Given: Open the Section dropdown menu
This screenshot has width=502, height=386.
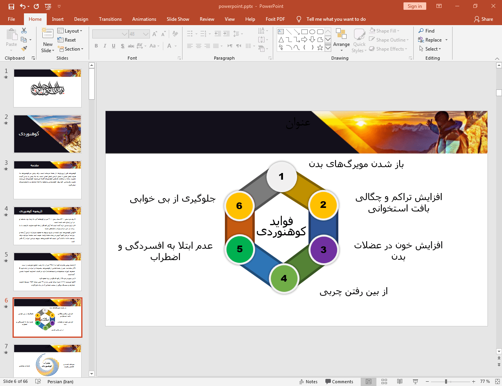Looking at the screenshot, I should click(71, 49).
